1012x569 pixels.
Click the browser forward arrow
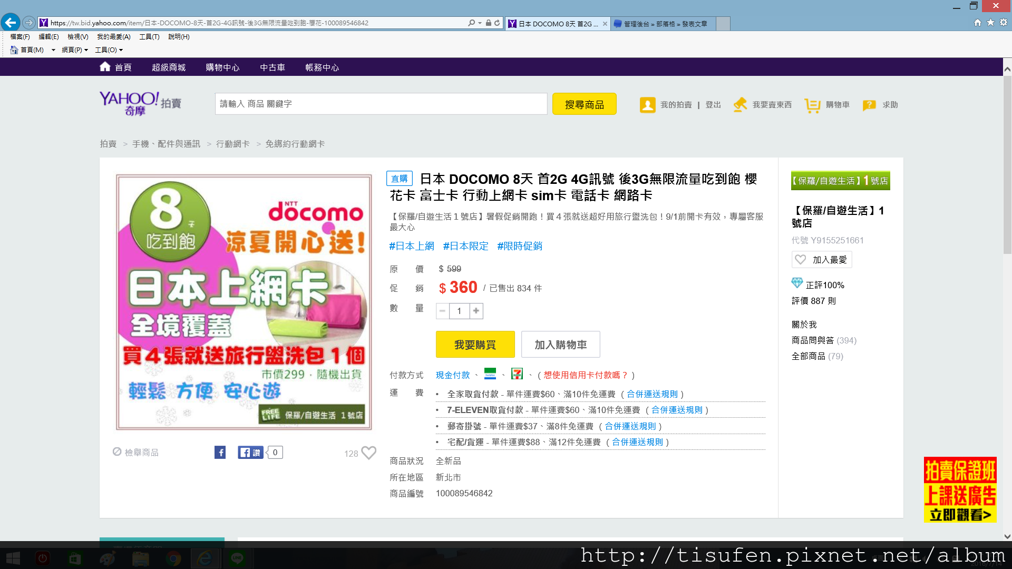coord(29,23)
